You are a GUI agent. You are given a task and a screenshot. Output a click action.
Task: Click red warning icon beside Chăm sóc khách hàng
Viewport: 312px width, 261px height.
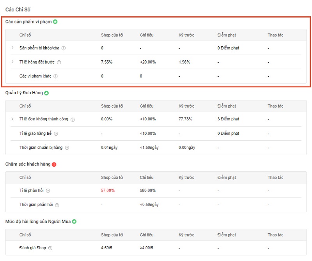54,164
